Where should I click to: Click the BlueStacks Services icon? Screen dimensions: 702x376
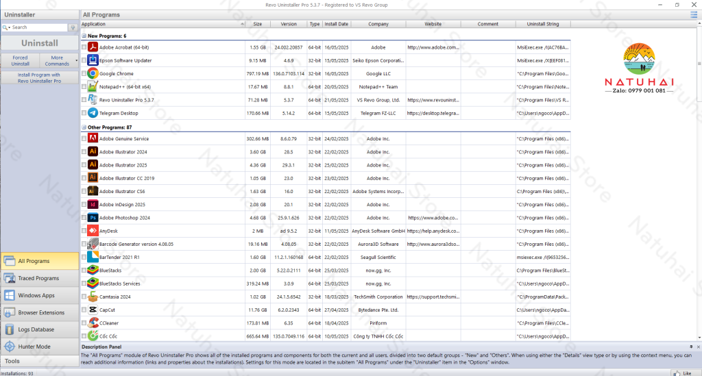click(93, 284)
